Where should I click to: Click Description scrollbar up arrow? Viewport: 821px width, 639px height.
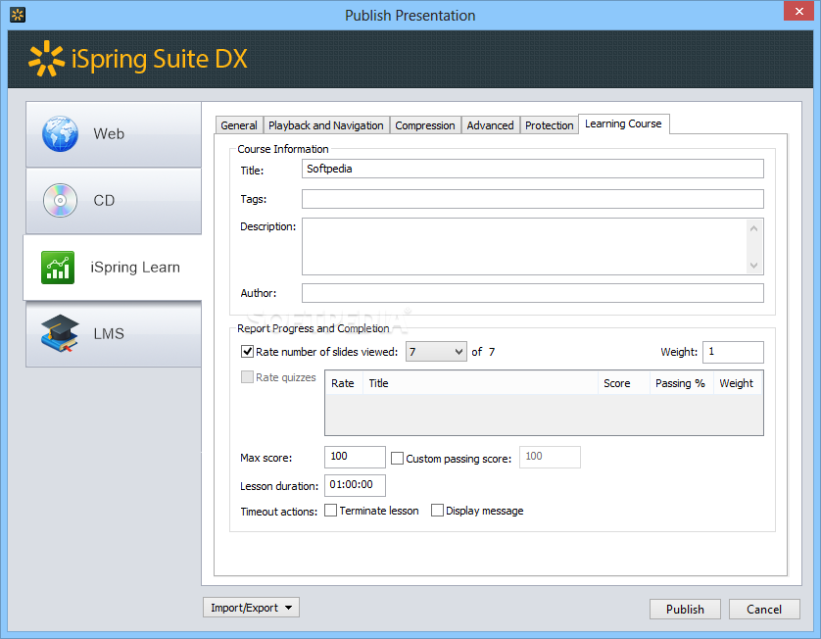754,227
